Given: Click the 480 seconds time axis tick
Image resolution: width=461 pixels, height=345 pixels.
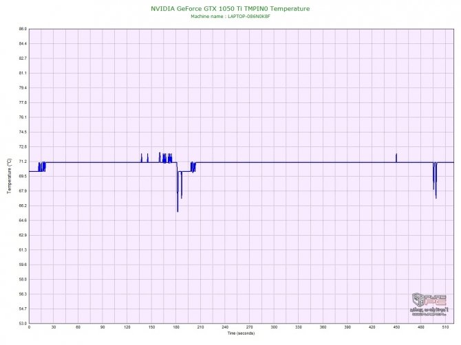Looking at the screenshot, I should [x=421, y=327].
